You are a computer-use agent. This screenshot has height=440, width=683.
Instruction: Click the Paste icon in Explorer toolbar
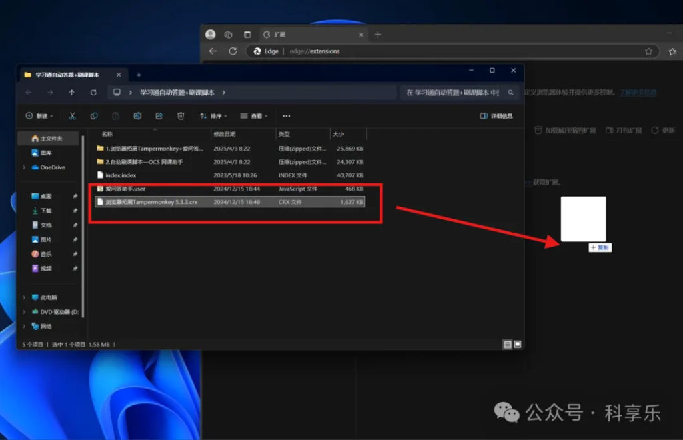tap(115, 116)
